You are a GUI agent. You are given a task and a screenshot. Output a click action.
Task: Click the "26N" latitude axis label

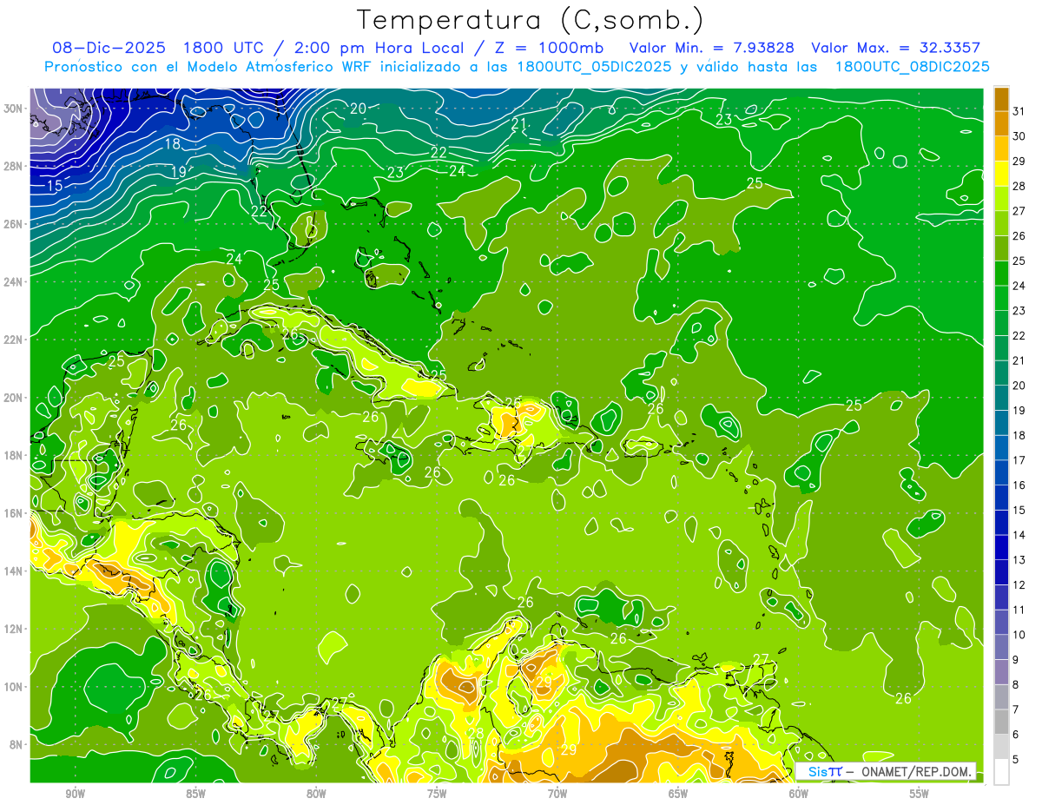[14, 224]
